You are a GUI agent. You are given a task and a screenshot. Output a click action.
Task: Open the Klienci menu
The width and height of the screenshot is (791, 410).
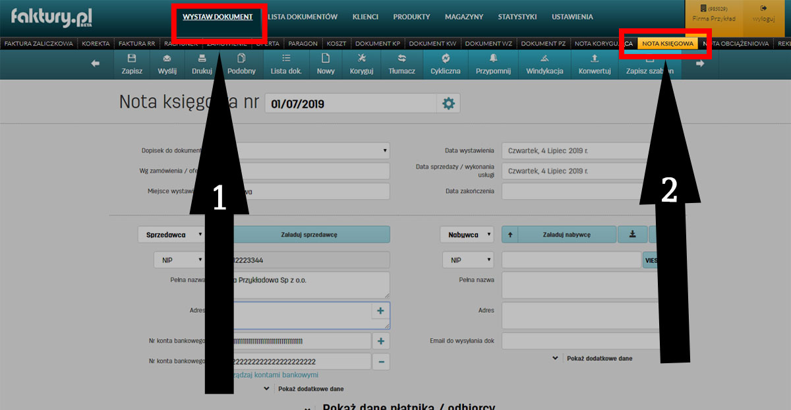click(365, 17)
